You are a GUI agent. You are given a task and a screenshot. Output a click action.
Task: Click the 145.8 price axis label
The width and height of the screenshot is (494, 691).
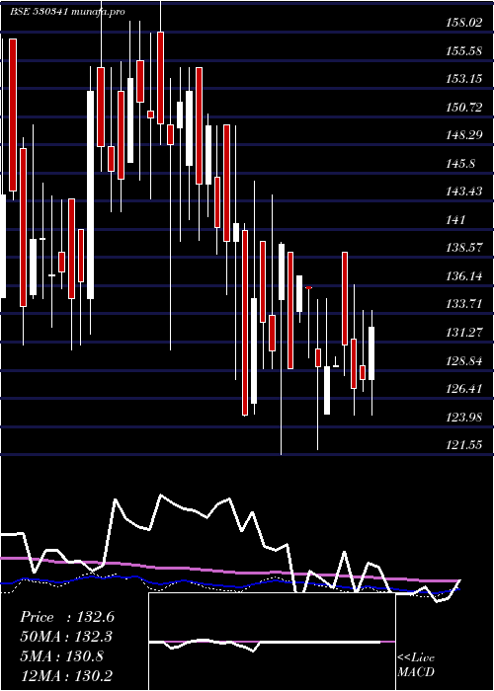click(460, 164)
